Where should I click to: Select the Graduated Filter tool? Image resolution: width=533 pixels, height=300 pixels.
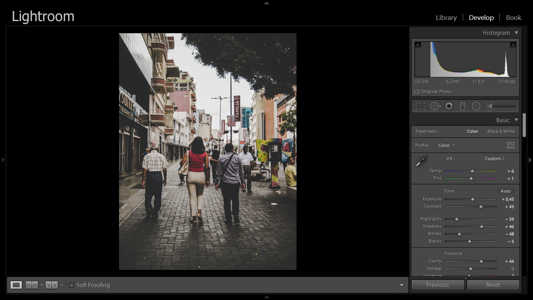(x=462, y=106)
